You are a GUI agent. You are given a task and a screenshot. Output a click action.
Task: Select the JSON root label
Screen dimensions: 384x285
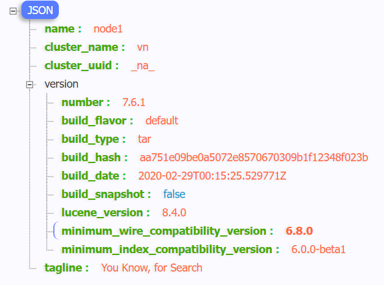click(39, 10)
